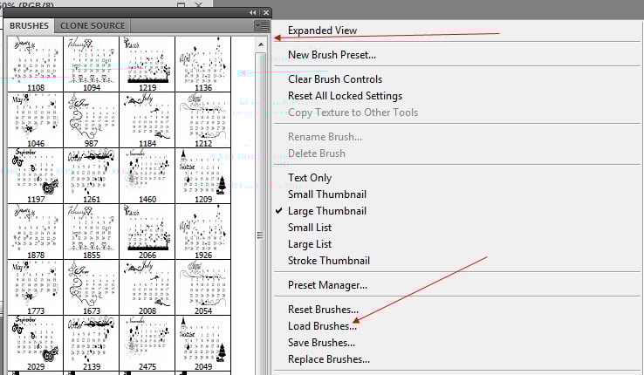Select the Rename Brush entry
This screenshot has height=375, width=644.
point(325,137)
